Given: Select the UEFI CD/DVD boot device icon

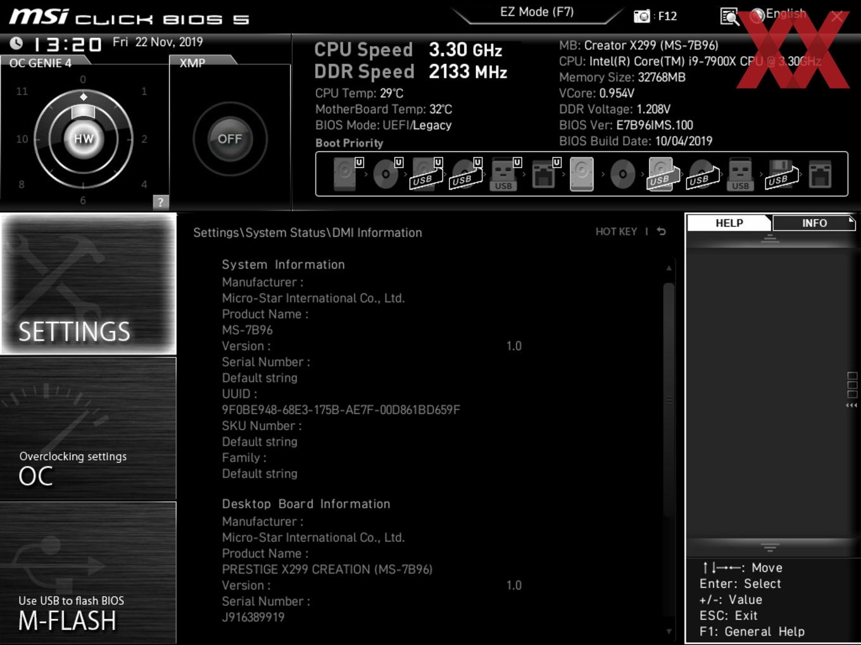Looking at the screenshot, I should coord(386,174).
